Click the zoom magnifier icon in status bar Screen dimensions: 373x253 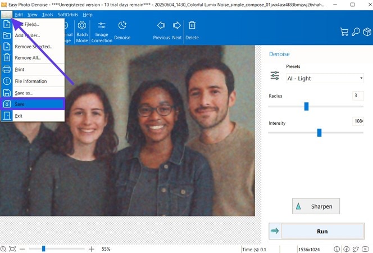click(3, 249)
